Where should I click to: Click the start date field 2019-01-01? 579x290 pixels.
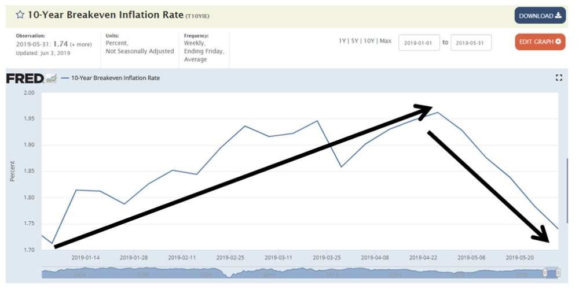pos(419,43)
